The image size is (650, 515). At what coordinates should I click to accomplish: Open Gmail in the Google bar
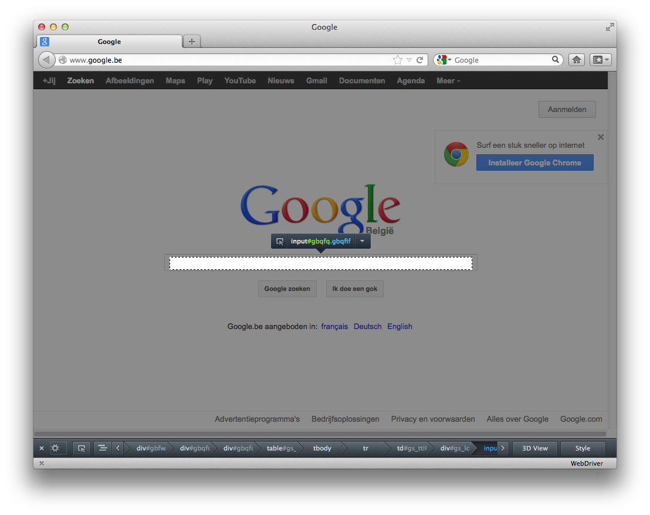317,81
